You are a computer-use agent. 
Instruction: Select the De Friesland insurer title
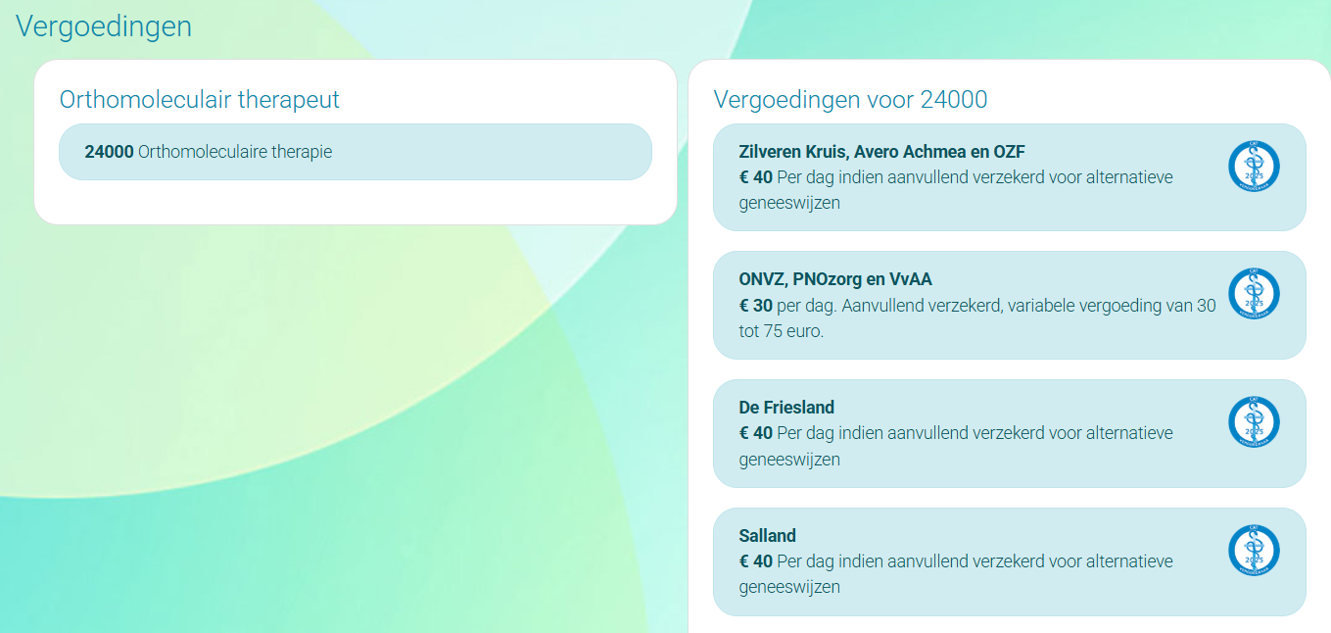pos(786,408)
